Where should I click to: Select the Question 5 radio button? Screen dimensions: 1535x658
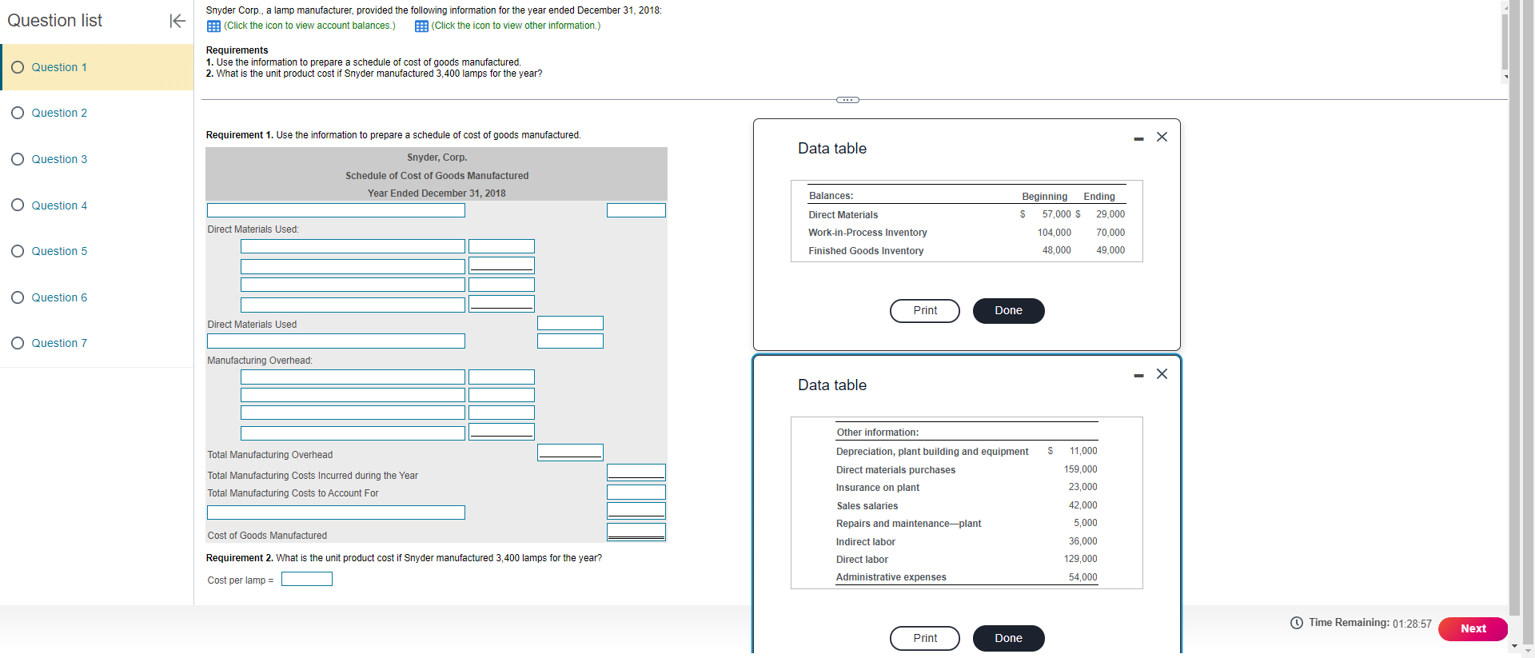point(18,251)
